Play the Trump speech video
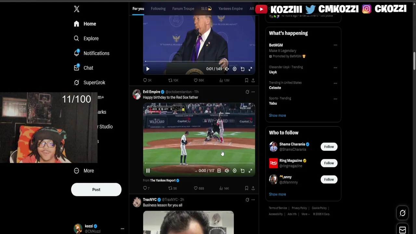This screenshot has width=416, height=234. tap(148, 69)
